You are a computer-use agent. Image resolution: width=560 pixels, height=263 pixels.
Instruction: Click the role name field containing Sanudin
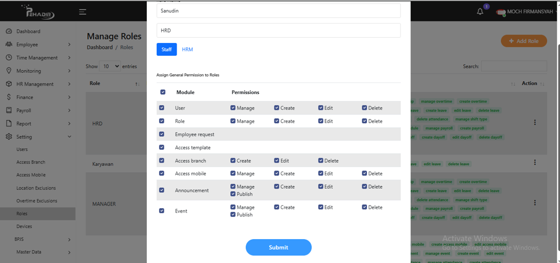coord(278,10)
